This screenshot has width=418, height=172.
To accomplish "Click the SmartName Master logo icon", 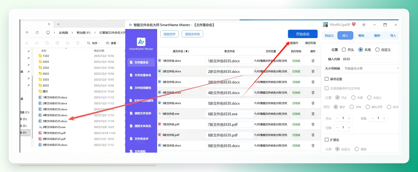I will coord(141,42).
